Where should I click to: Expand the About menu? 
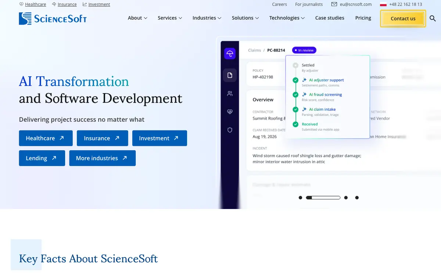[137, 18]
